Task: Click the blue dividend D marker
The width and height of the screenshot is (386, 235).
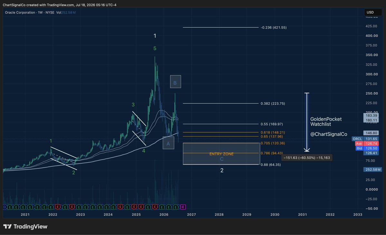Action: coord(5,207)
